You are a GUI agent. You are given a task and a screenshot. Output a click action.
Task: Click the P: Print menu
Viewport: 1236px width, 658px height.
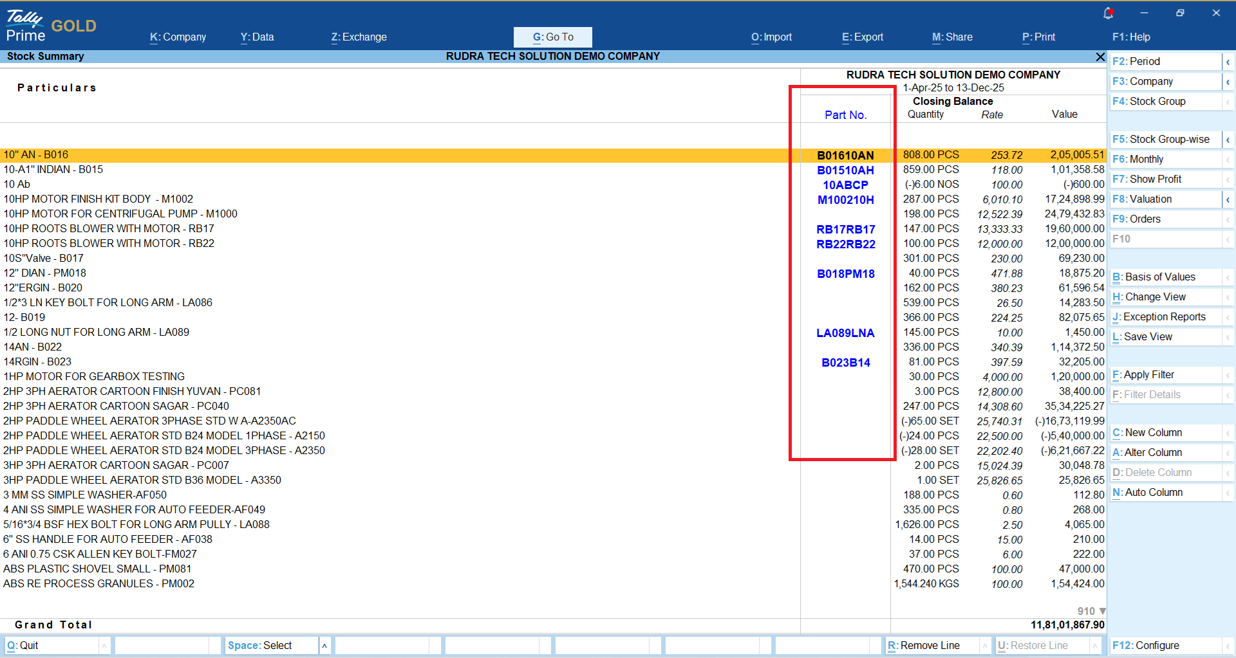[1038, 37]
